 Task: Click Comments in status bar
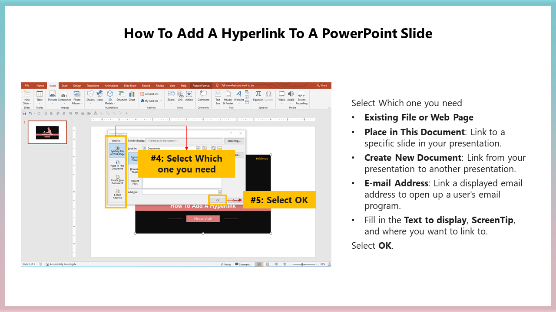pyautogui.click(x=243, y=264)
